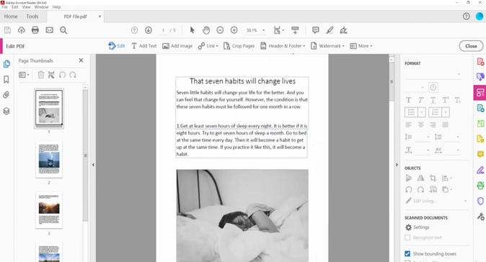Toggle Show bounding boxes checkbox
Screen dimensions: 486x262
pos(407,253)
